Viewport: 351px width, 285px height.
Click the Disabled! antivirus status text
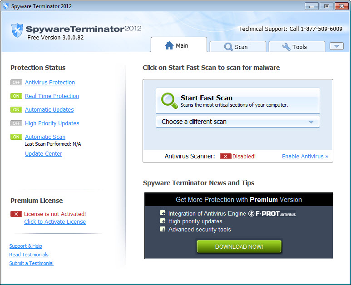coord(244,157)
